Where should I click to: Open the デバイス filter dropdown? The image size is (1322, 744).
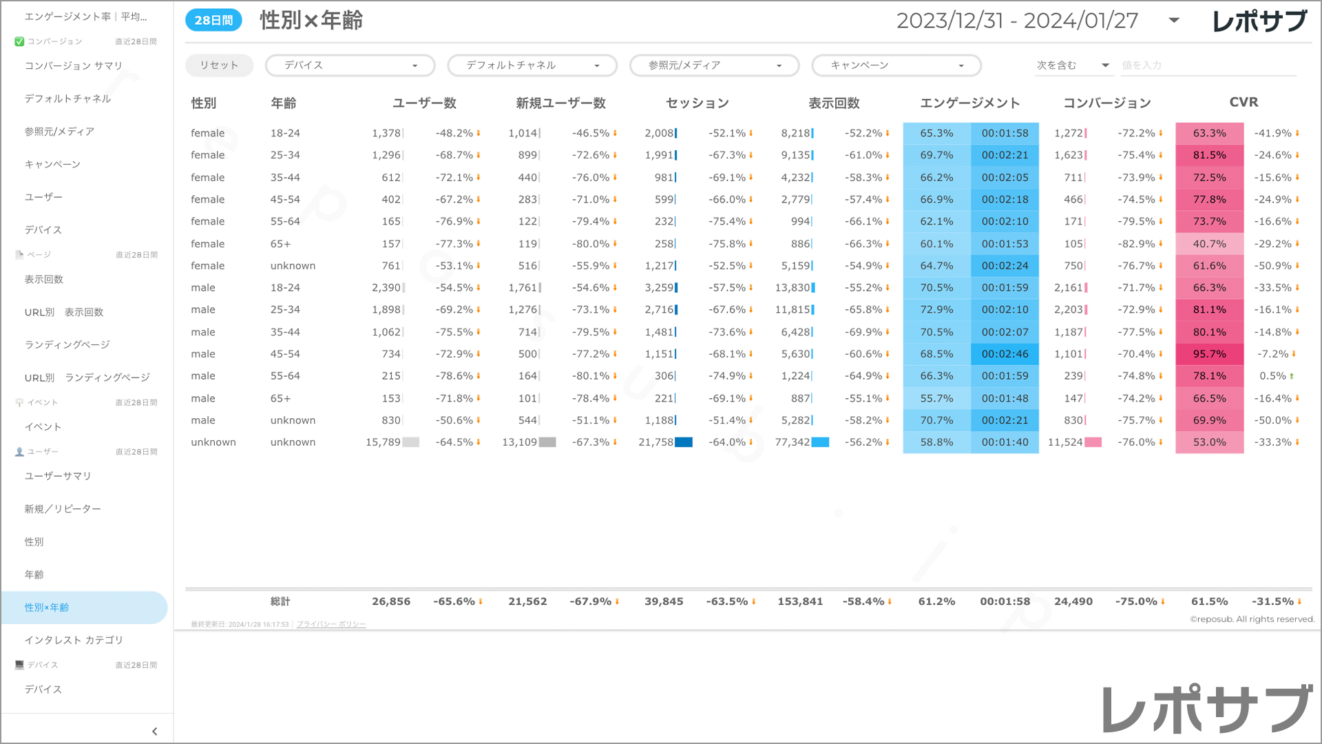coord(350,65)
